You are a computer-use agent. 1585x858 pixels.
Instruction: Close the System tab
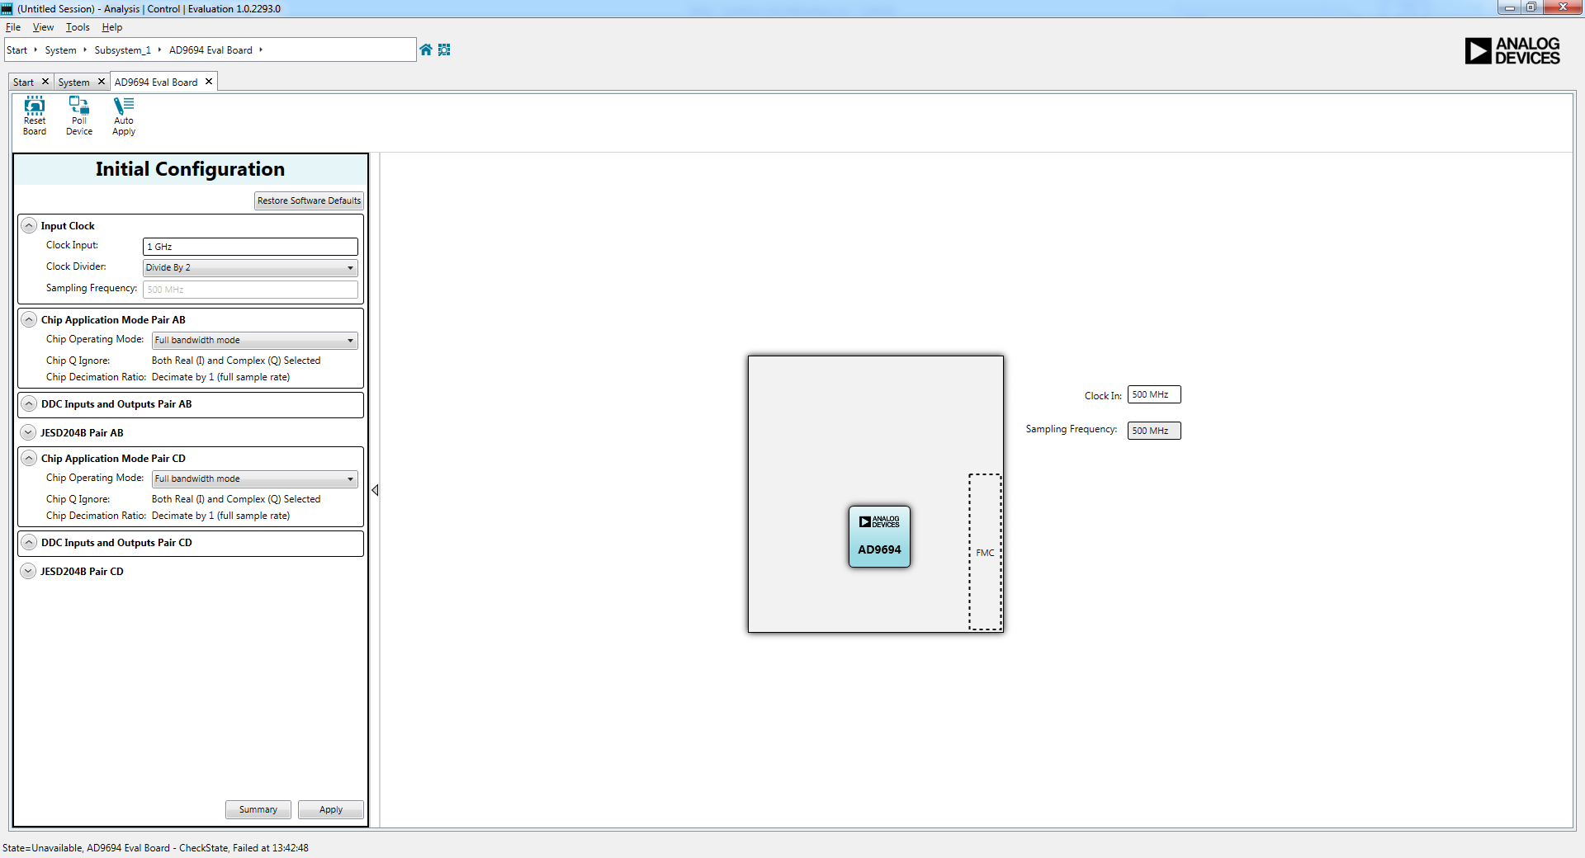click(x=102, y=82)
